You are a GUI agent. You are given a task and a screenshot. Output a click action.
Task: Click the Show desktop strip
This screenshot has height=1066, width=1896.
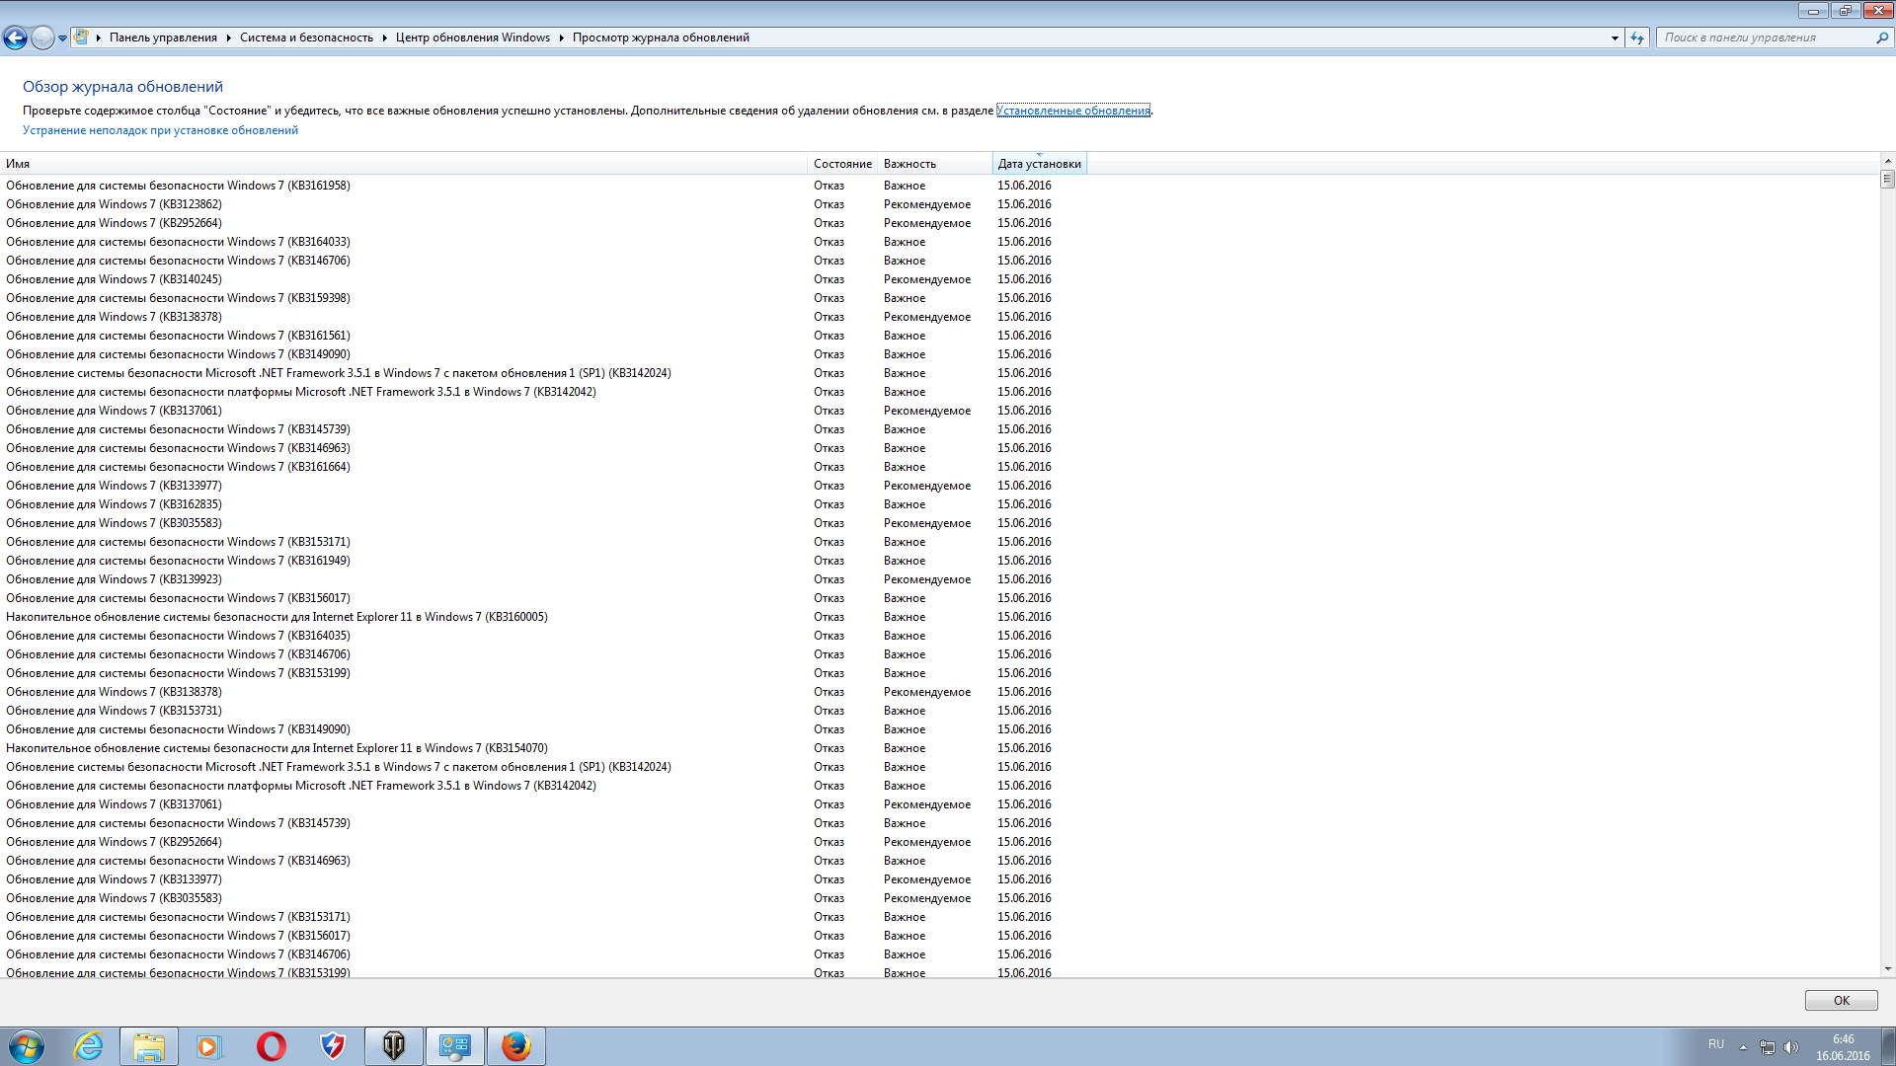(x=1888, y=1046)
